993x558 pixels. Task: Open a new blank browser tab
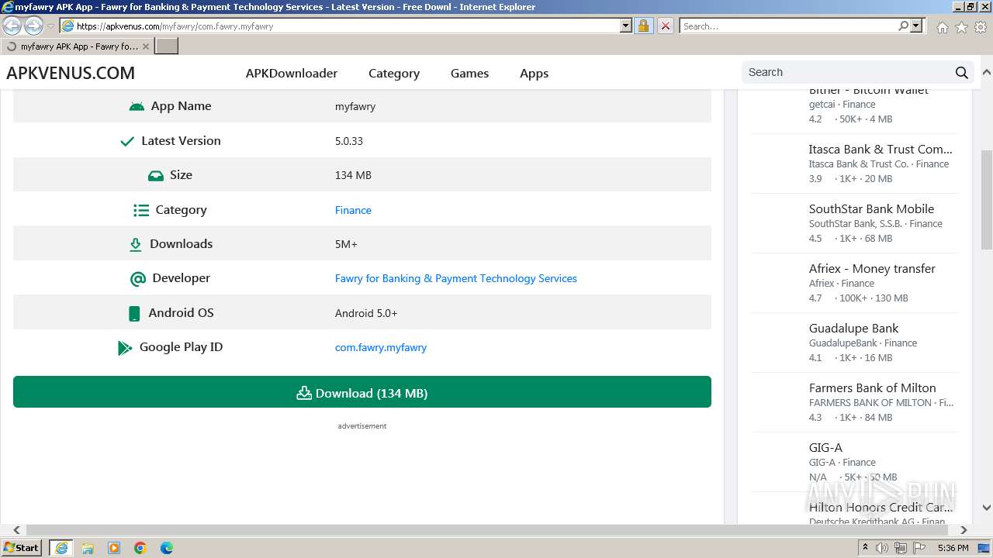point(167,46)
